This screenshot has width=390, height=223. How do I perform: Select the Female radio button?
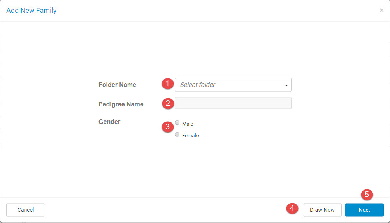click(177, 135)
